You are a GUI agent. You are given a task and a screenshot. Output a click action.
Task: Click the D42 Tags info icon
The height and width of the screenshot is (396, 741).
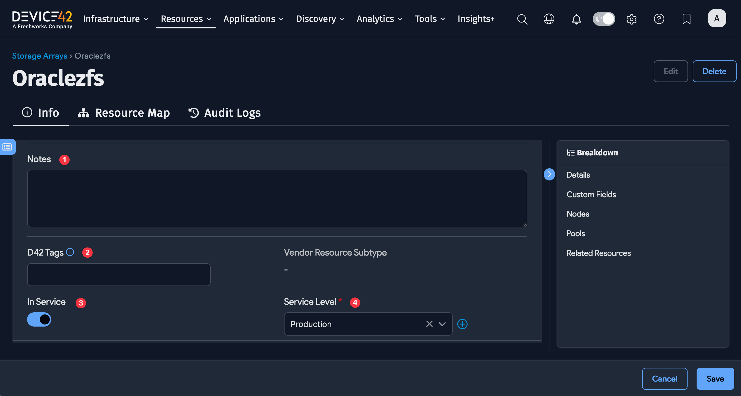click(70, 252)
